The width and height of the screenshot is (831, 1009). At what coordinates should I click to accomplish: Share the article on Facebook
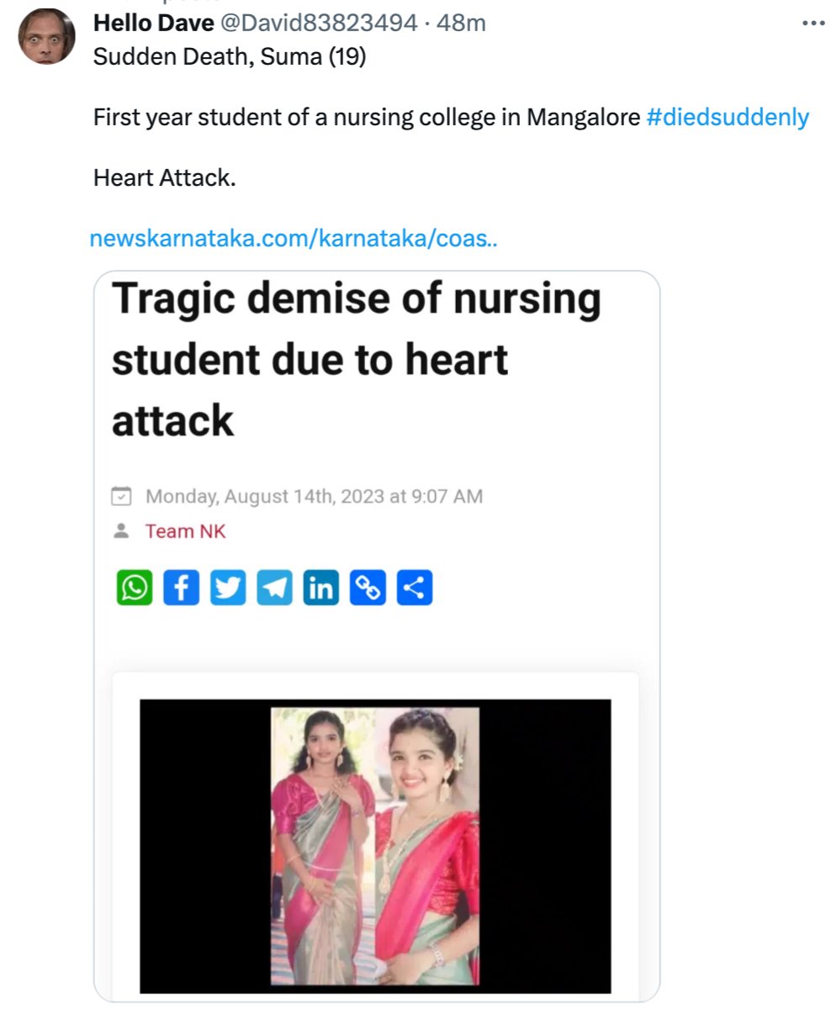tap(181, 588)
